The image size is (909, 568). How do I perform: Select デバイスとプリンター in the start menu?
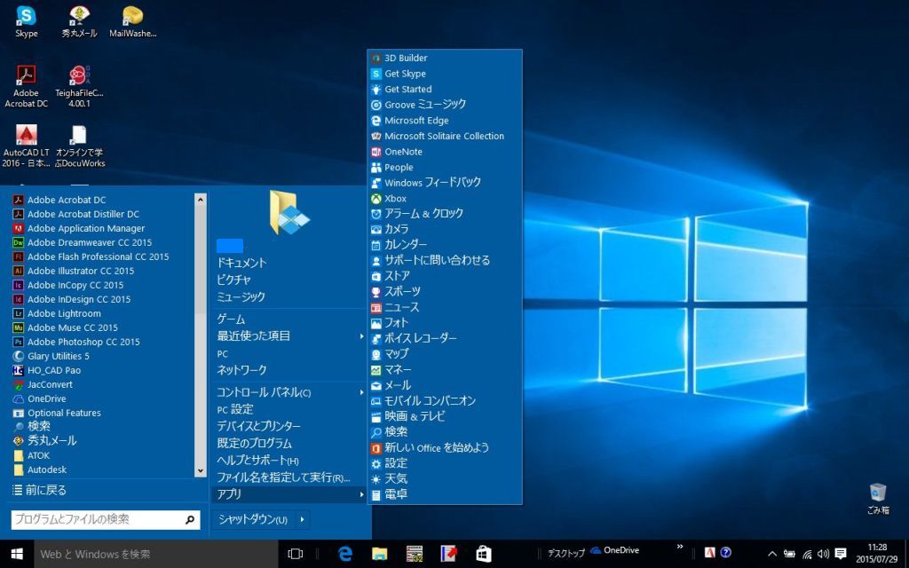258,426
